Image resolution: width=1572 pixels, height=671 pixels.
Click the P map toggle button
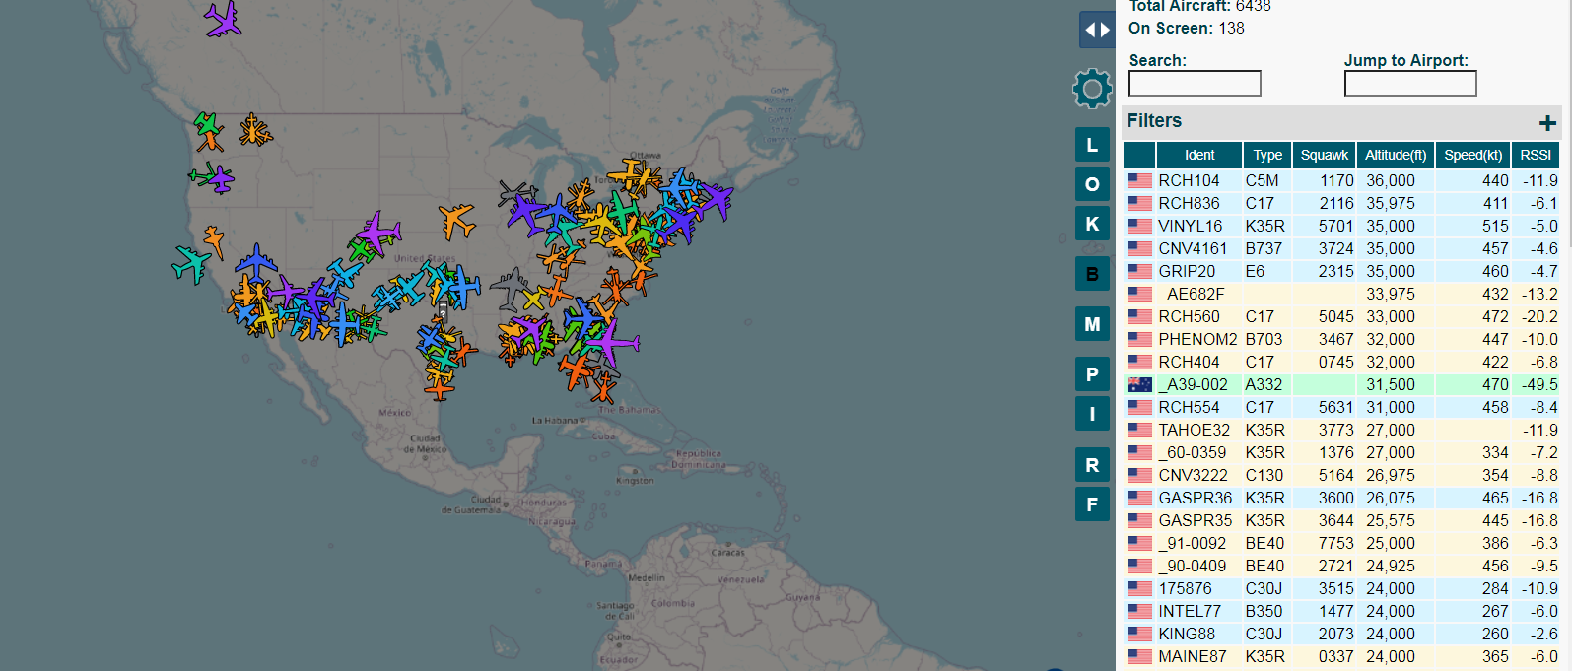(x=1092, y=374)
